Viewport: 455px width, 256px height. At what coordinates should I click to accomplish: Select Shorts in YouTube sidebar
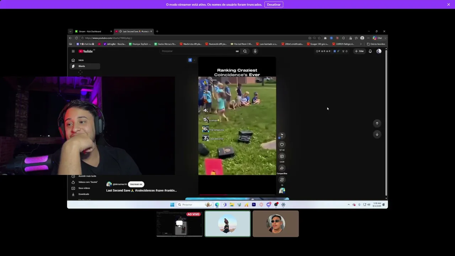(x=84, y=66)
